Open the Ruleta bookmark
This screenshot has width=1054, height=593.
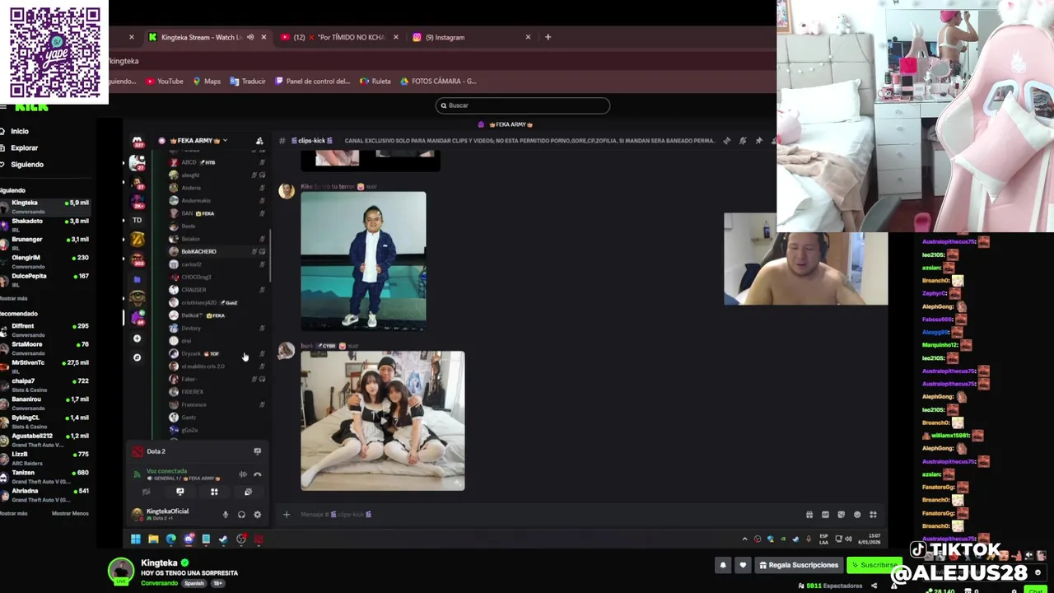coord(375,82)
